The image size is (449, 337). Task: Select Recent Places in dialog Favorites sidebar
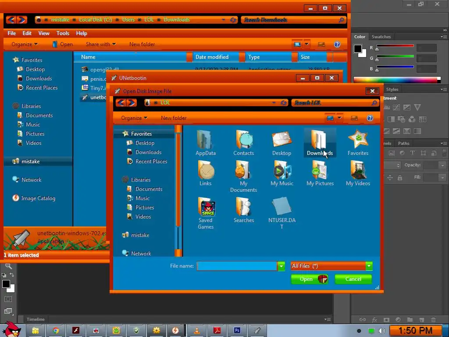pos(147,161)
